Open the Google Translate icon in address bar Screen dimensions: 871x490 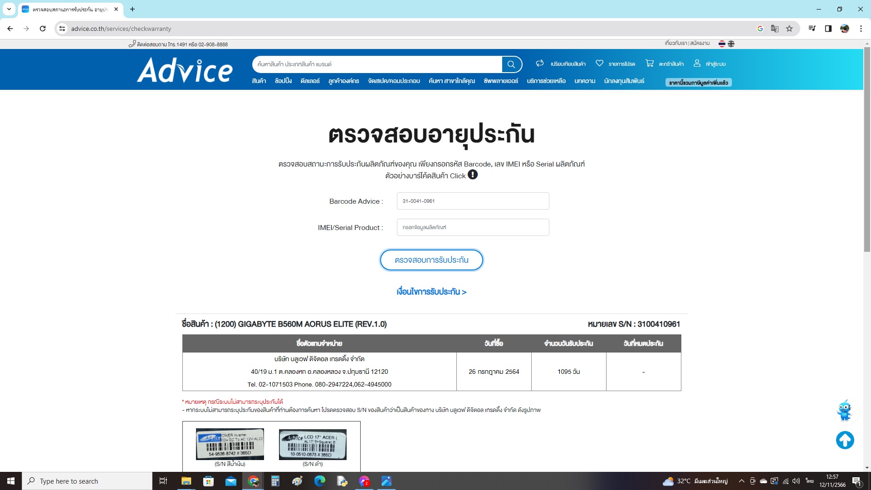[x=775, y=29]
